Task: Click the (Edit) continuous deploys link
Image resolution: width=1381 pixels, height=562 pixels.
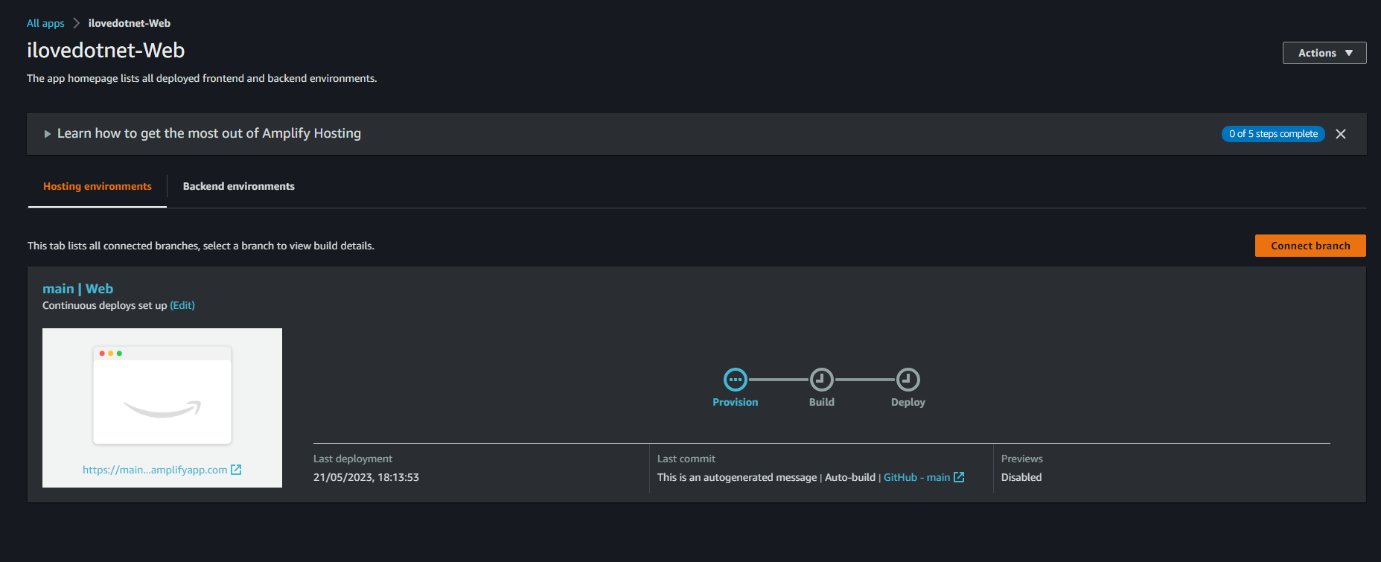Action: click(x=182, y=305)
